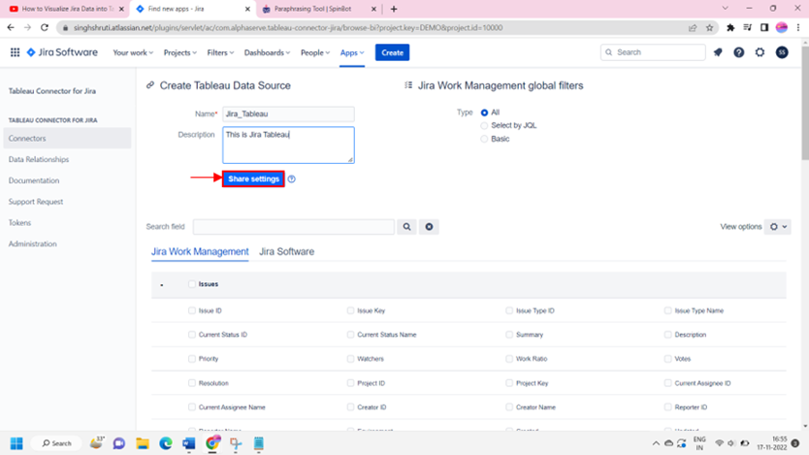809x455 pixels.
Task: Open the Documentation sidebar link
Action: 34,180
